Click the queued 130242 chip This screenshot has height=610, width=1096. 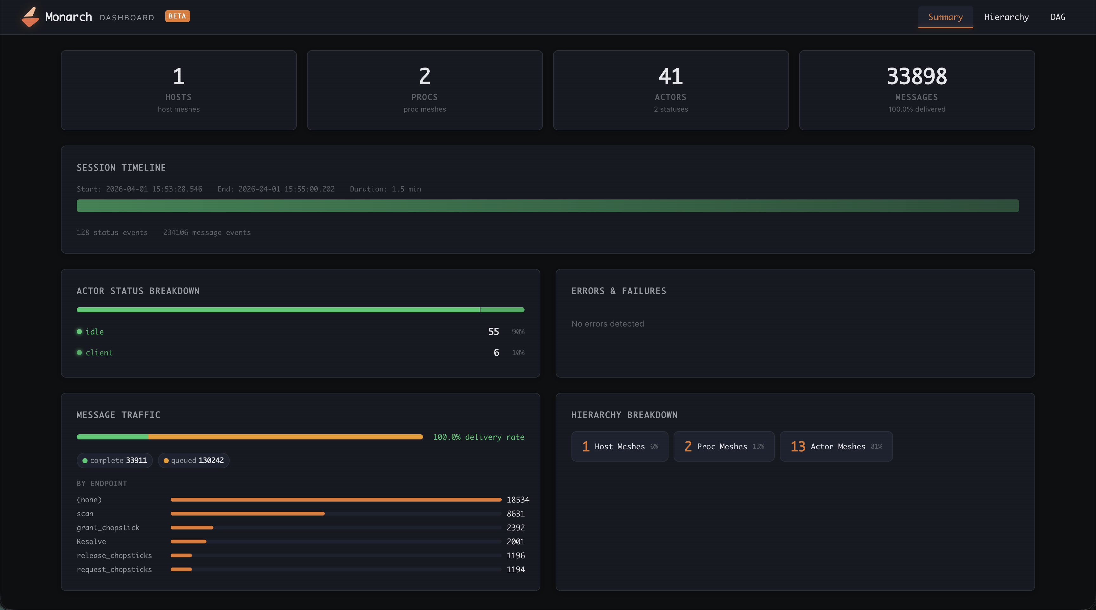tap(193, 460)
